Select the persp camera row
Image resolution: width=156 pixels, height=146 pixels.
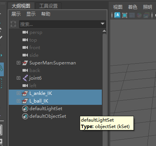pyautogui.click(x=55, y=32)
